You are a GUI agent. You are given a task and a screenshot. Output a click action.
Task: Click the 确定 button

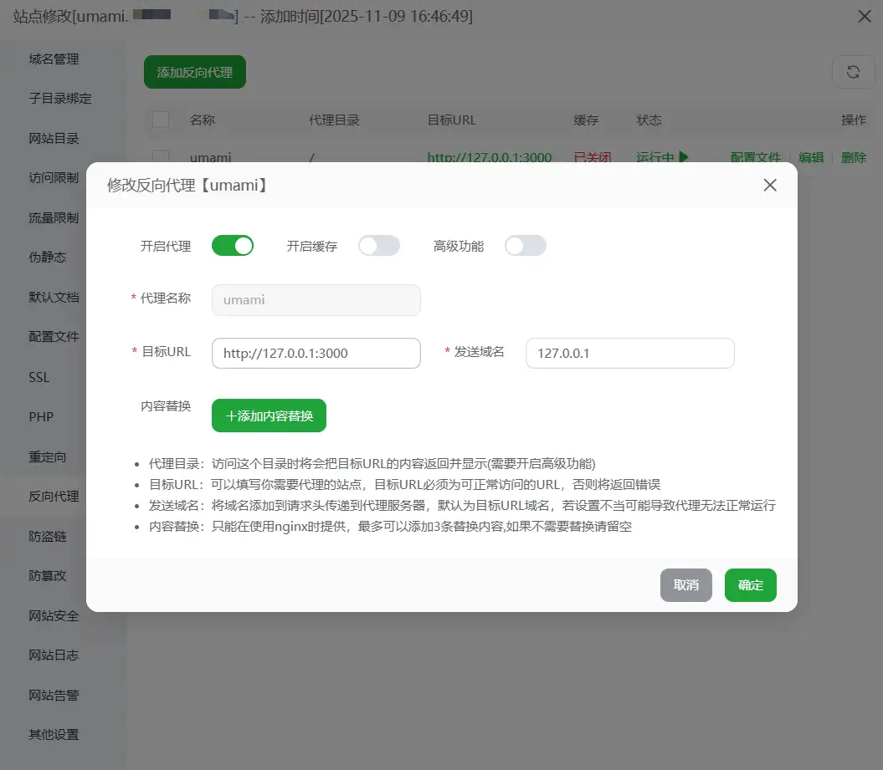750,585
